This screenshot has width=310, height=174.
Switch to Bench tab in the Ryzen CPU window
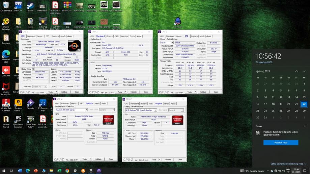(63, 36)
